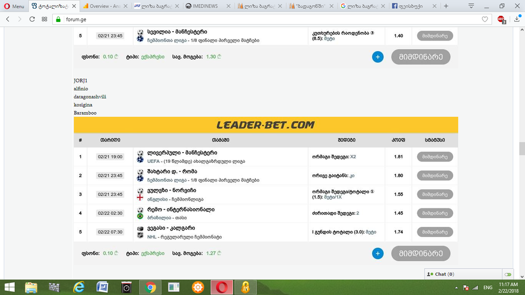Close the IMEDINEWS tab
The width and height of the screenshot is (525, 295).
[x=228, y=6]
